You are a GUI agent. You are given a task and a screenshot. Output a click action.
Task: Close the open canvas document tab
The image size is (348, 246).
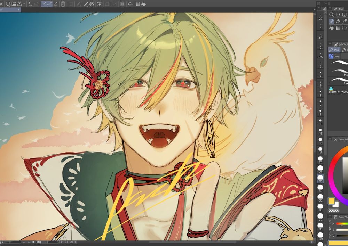(19, 10)
